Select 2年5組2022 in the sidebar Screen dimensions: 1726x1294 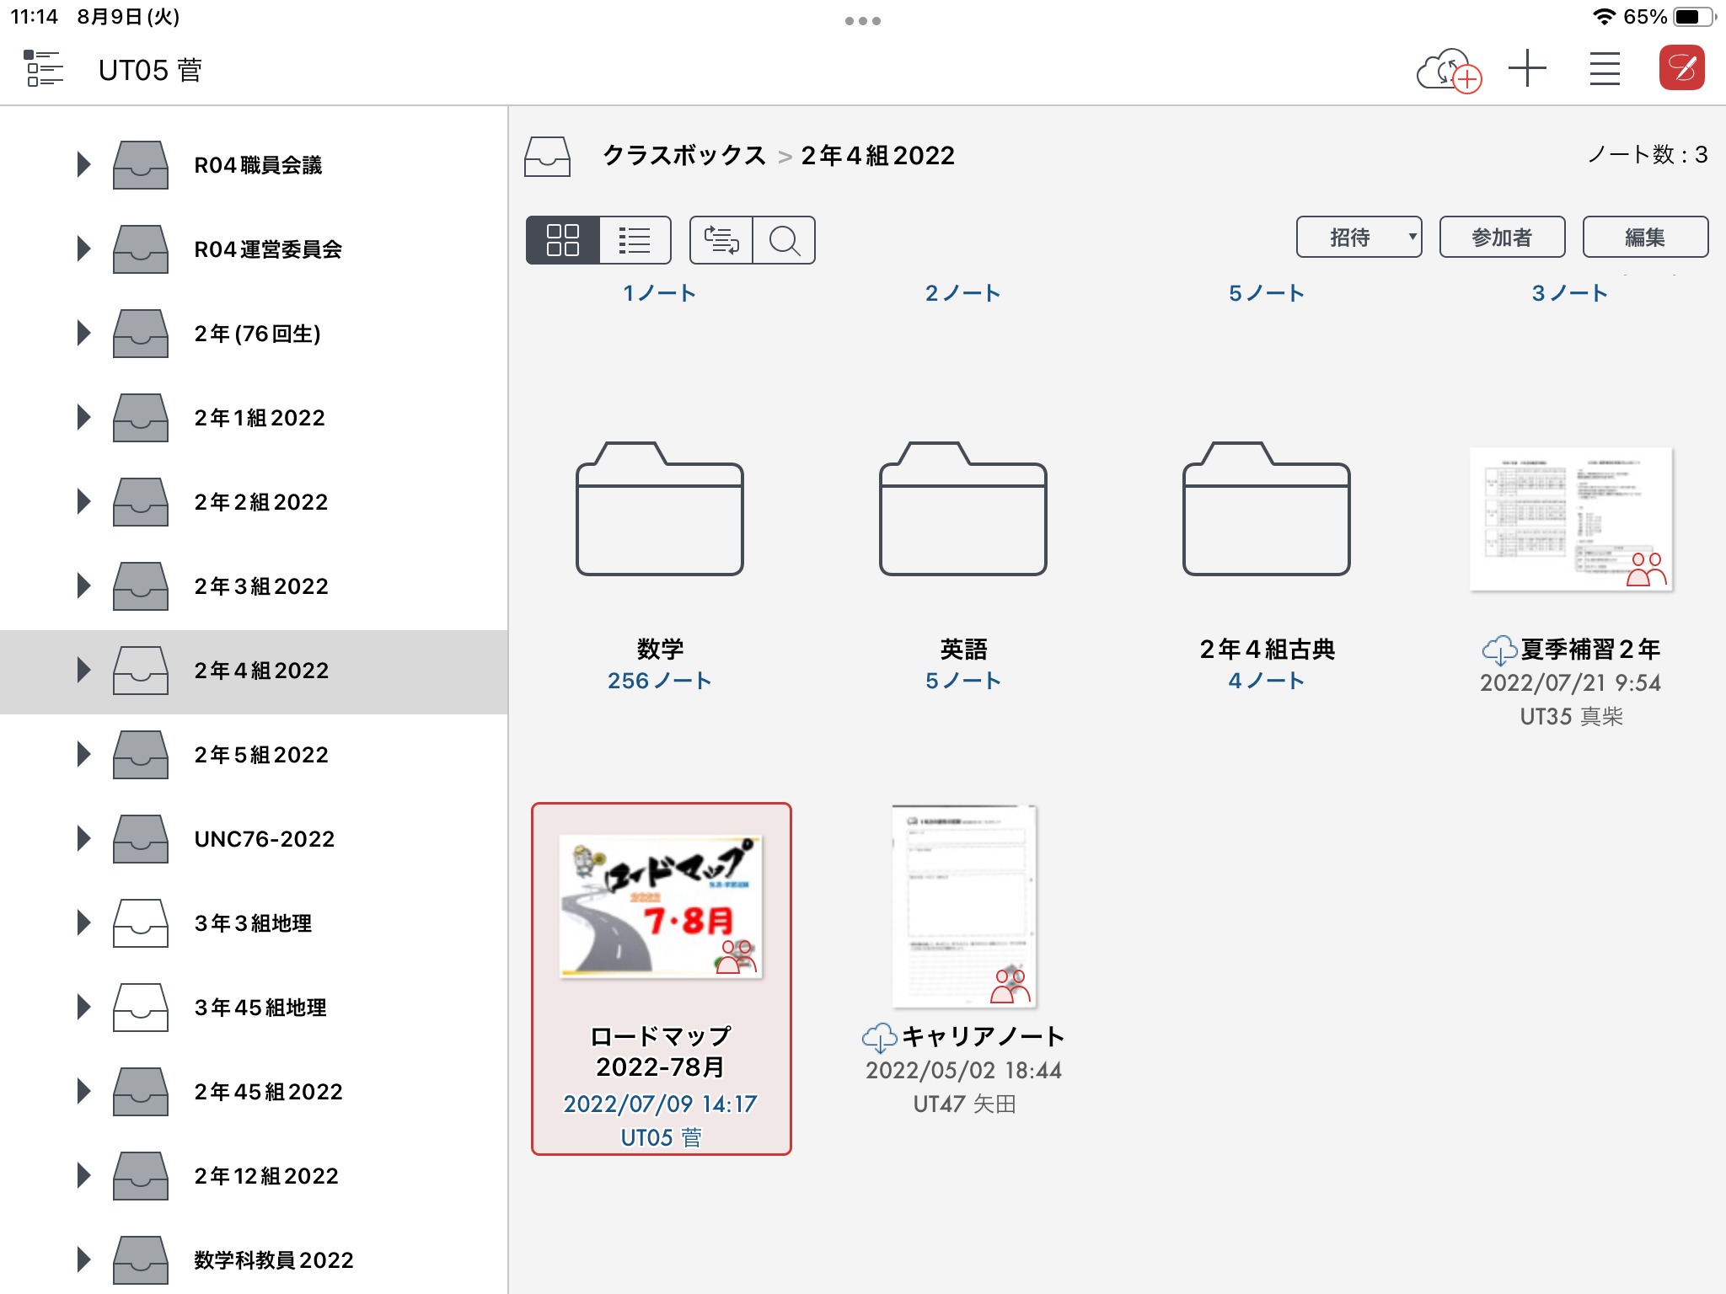(261, 755)
